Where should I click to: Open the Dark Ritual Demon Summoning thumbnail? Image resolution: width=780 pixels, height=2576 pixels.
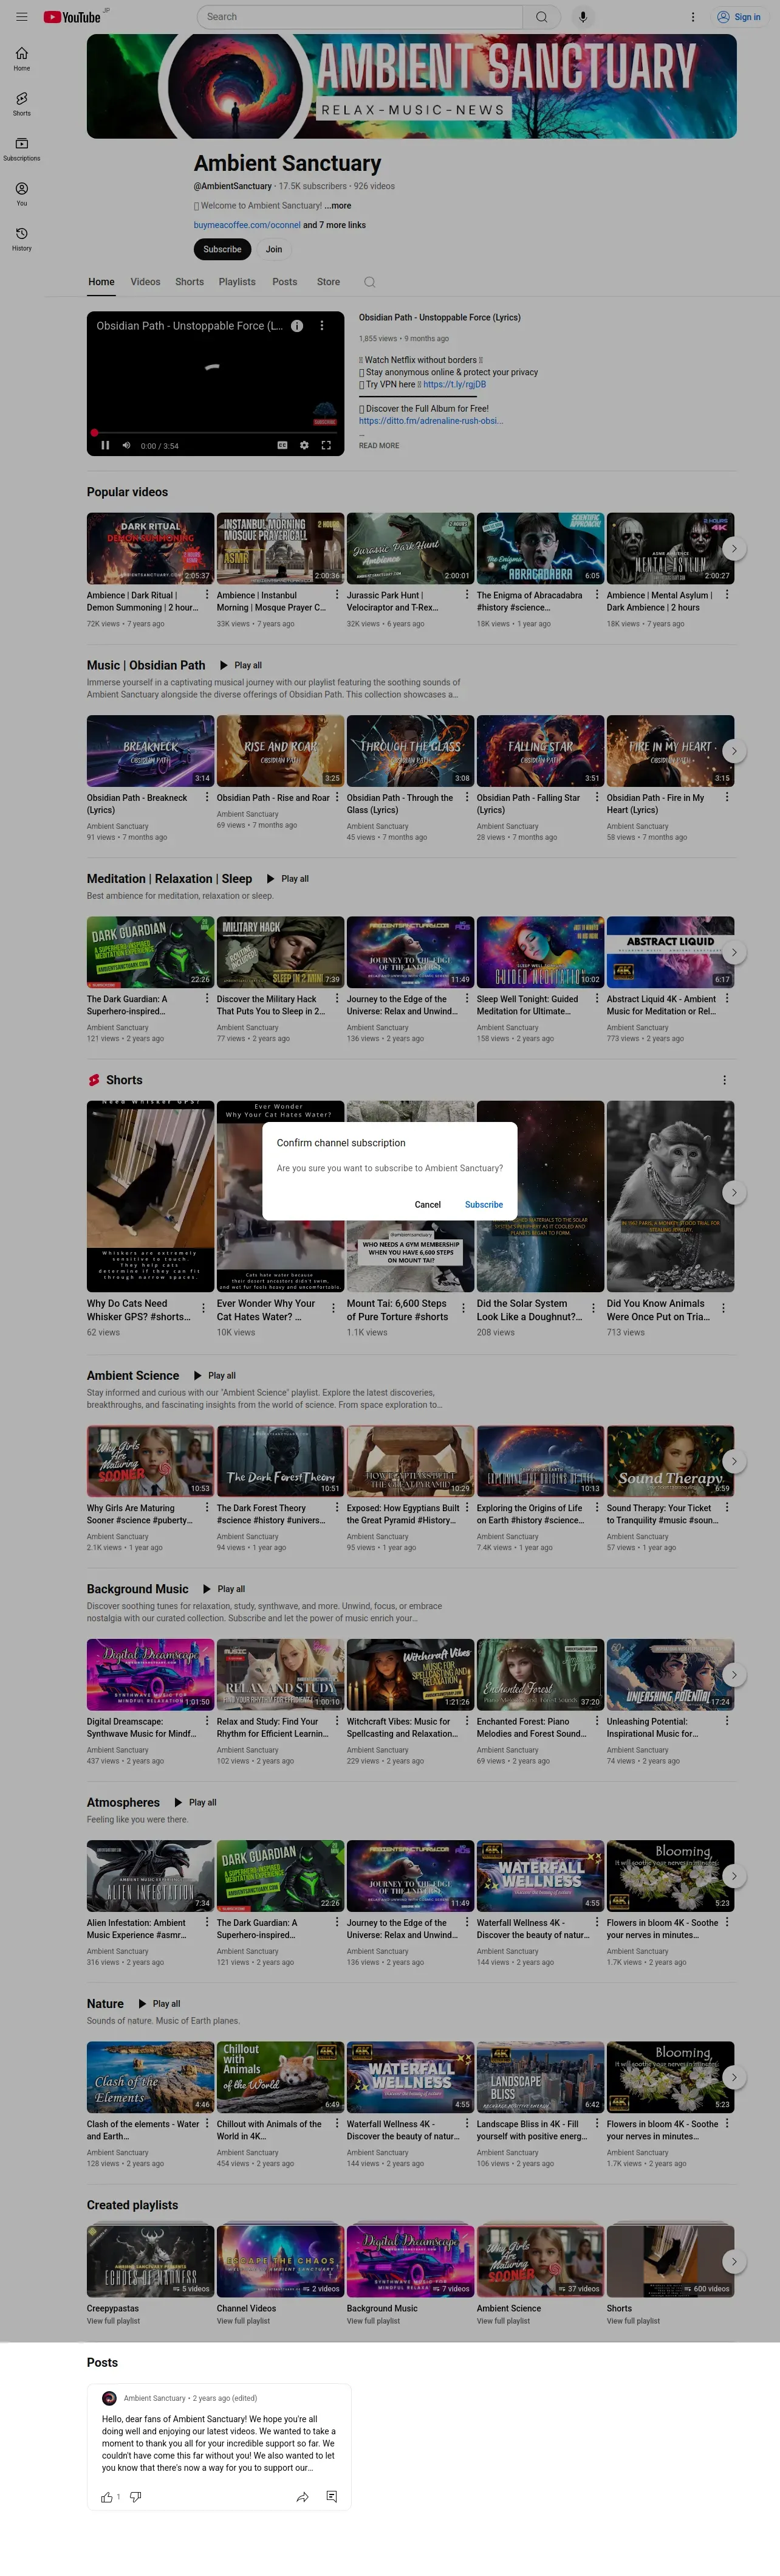point(151,548)
